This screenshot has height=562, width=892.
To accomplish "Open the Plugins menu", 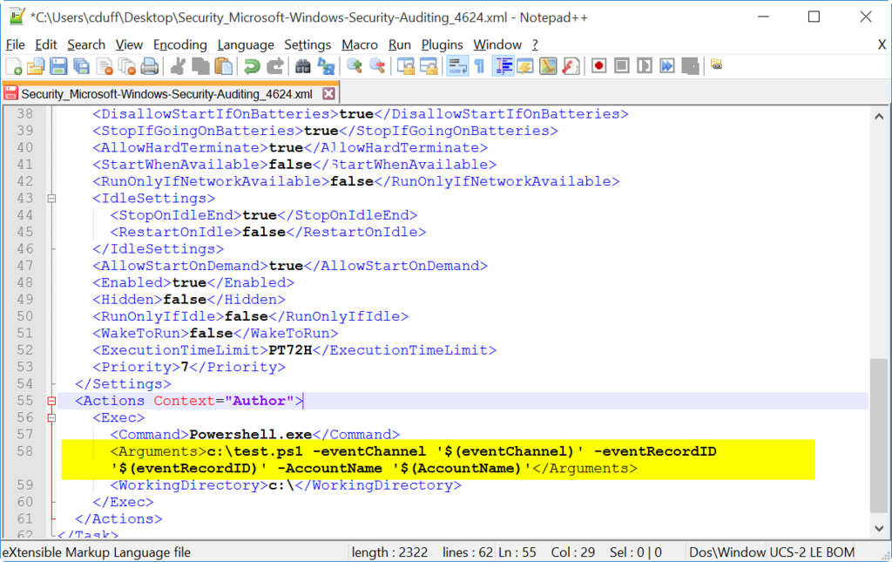I will click(x=442, y=44).
